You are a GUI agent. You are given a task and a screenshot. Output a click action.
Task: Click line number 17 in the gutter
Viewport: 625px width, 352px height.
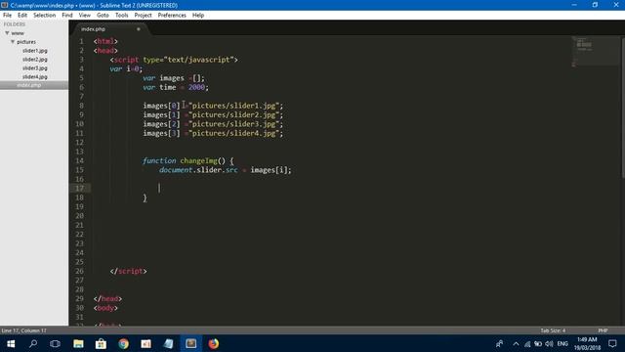point(80,189)
